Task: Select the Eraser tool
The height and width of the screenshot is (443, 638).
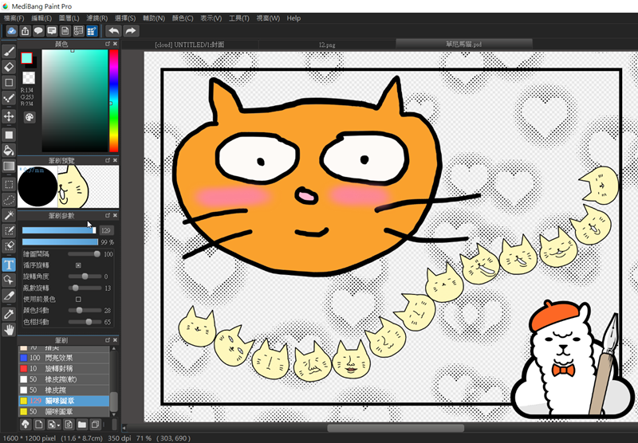Action: point(10,67)
